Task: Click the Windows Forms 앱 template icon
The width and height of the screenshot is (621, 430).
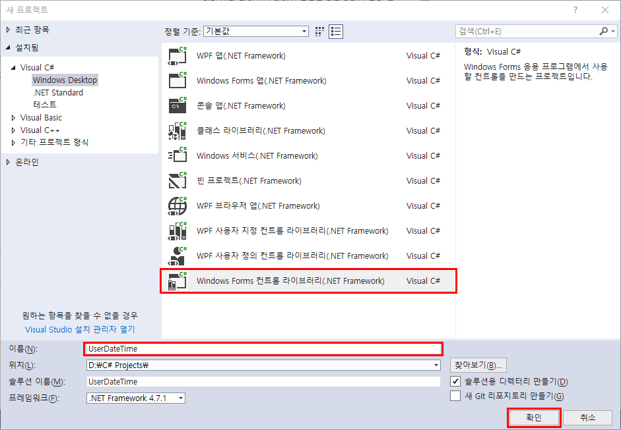Action: coord(178,80)
